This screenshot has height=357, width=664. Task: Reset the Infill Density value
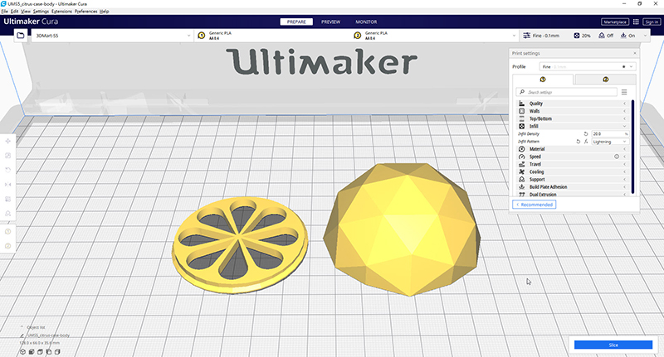point(586,134)
